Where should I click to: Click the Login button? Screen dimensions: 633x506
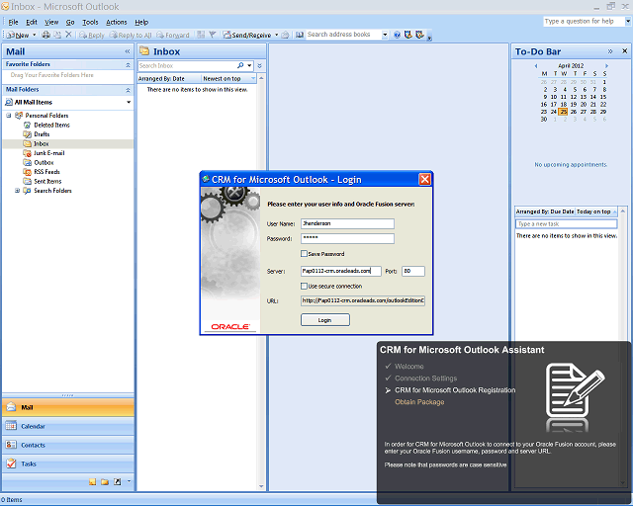click(325, 320)
